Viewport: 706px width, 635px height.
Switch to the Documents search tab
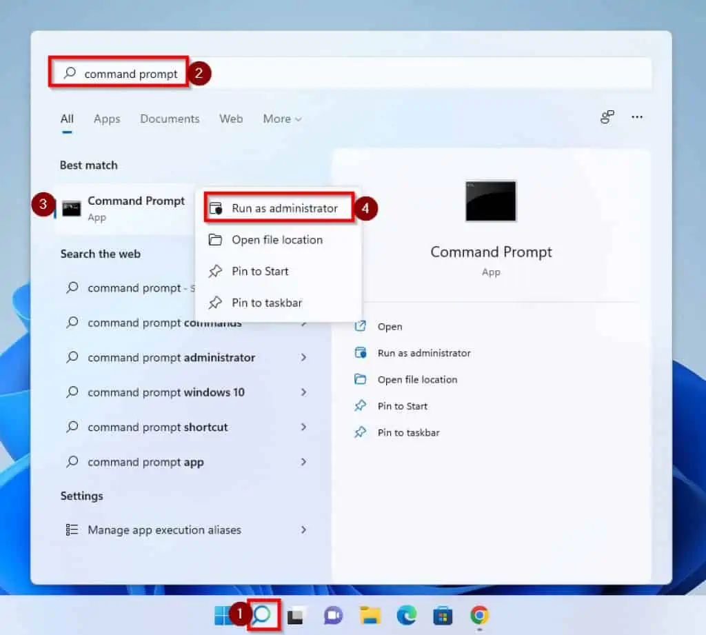(x=170, y=119)
